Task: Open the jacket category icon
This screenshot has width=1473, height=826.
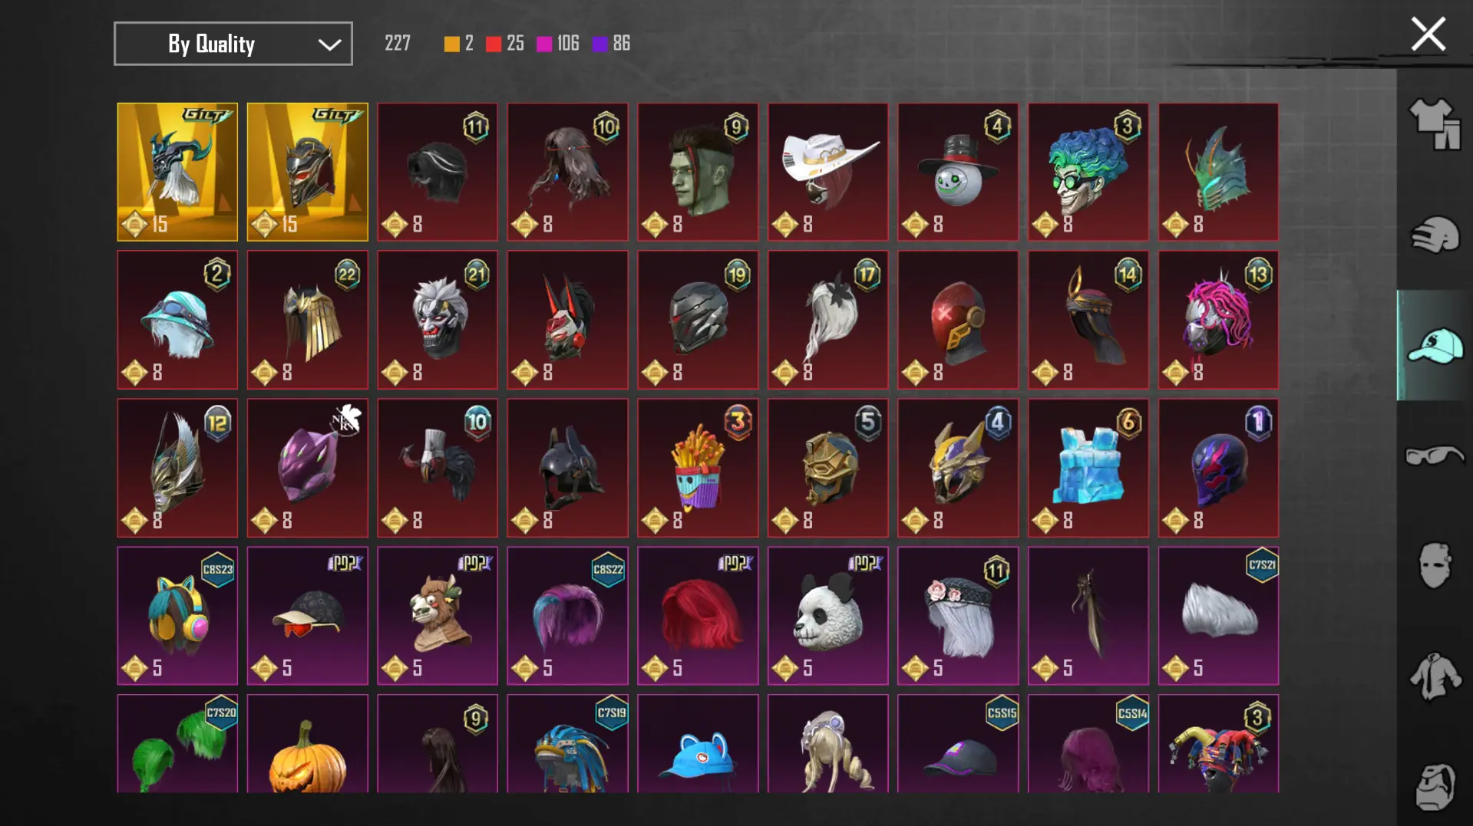Action: [1434, 676]
